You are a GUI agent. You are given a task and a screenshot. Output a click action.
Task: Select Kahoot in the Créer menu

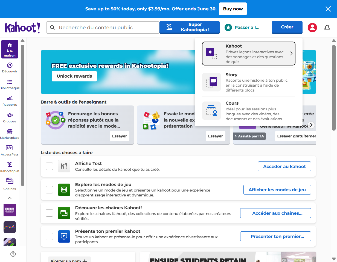coord(249,54)
